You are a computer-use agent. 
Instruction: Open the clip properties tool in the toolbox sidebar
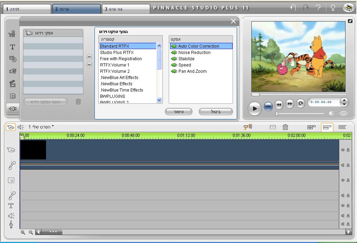click(12, 34)
